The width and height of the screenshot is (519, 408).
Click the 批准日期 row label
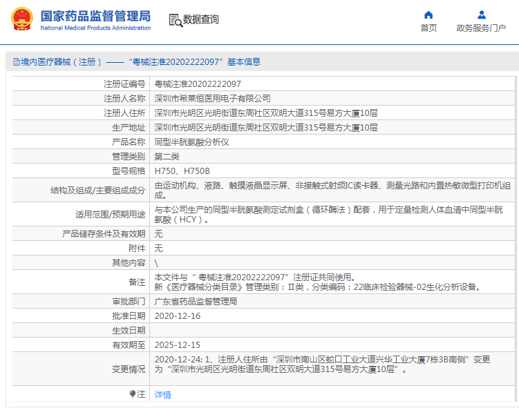point(129,316)
